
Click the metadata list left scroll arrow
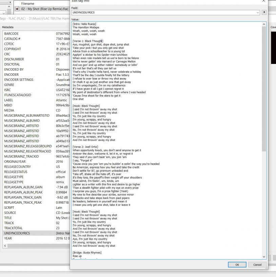[x=4, y=246]
